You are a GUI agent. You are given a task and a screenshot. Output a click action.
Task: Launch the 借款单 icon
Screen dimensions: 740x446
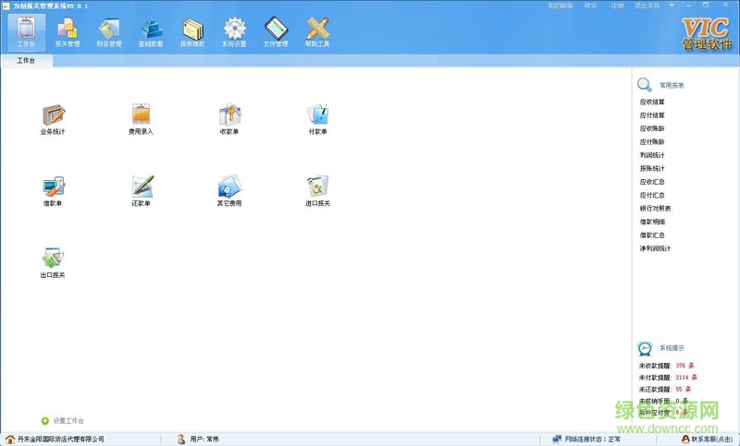click(x=53, y=187)
